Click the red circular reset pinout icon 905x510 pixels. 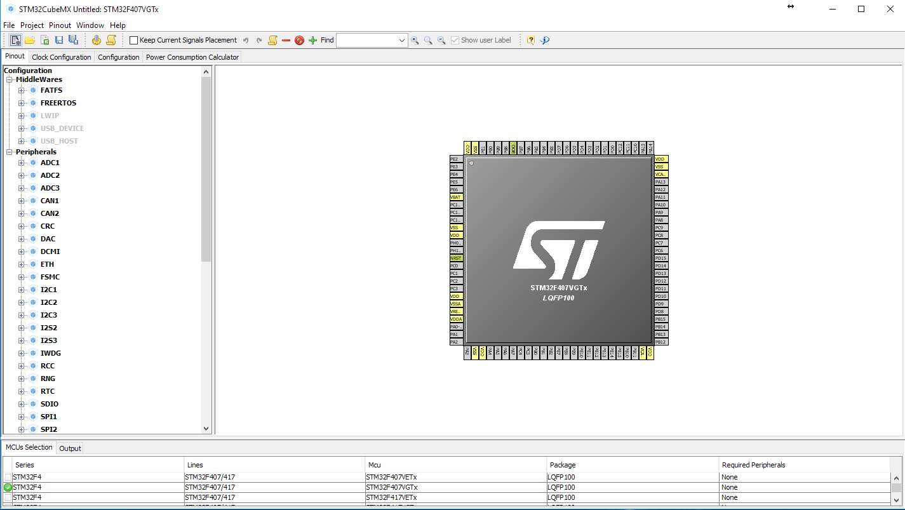pos(299,40)
